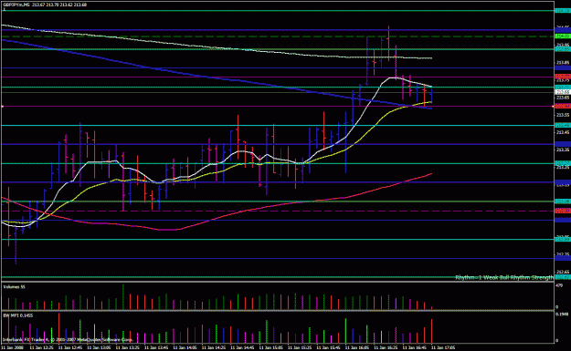Viewport: 571px width, 351px height.
Task: Select the white current price tag 213.68
Action: pos(563,92)
